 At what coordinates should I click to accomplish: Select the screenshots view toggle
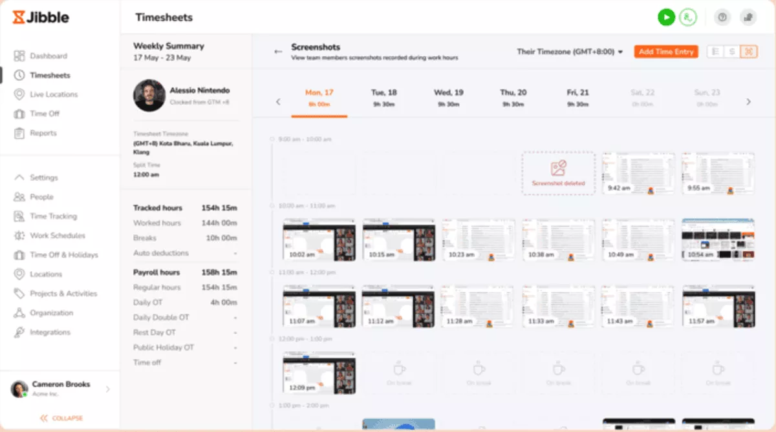point(748,52)
